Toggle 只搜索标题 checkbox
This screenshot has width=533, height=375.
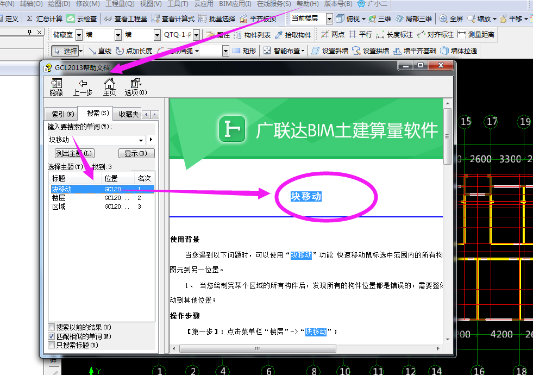51,345
